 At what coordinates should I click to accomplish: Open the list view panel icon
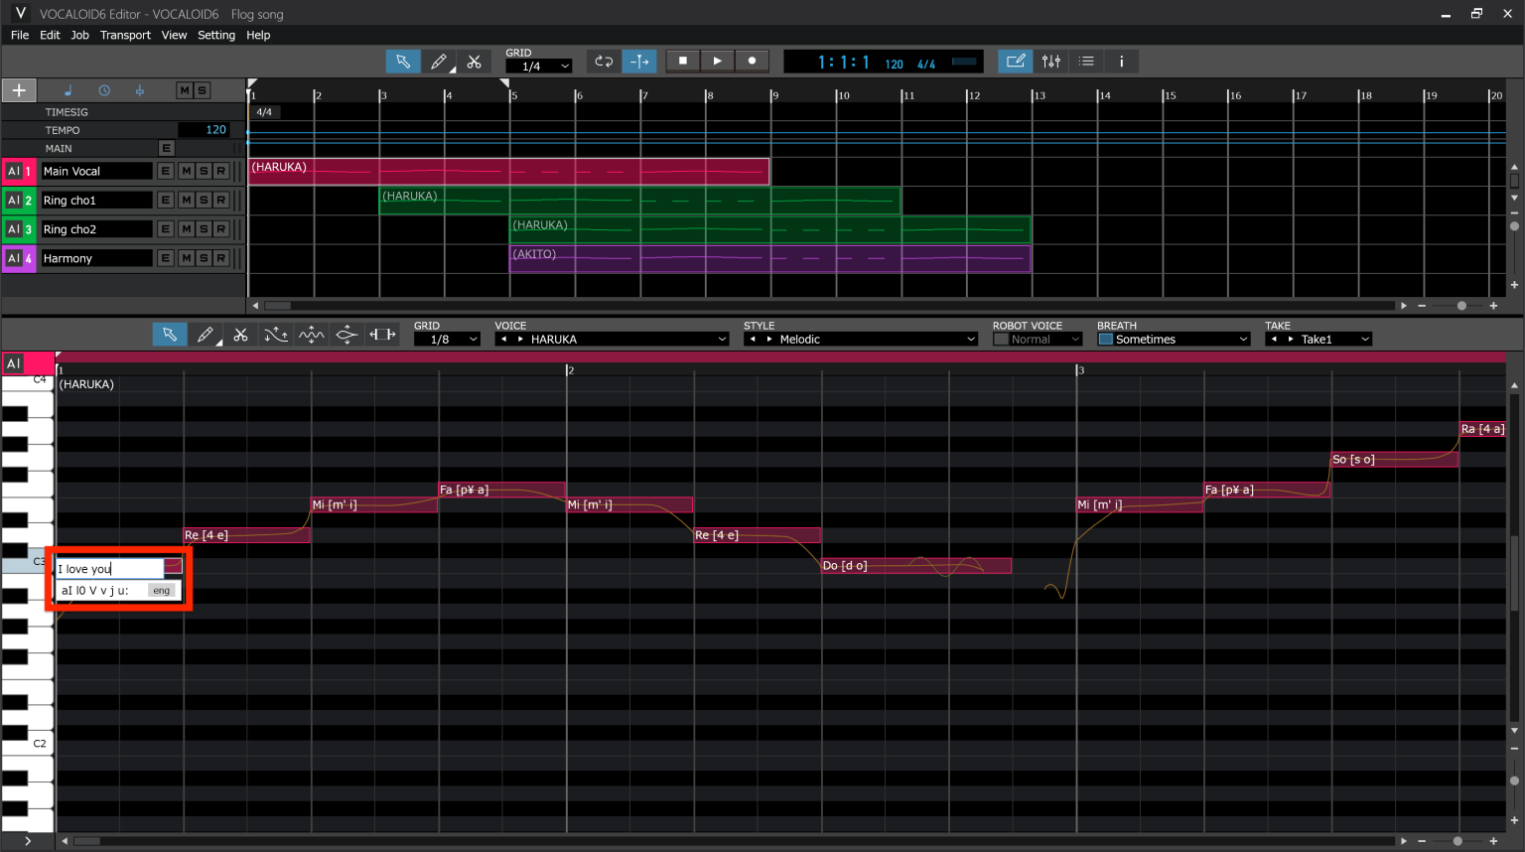(x=1086, y=61)
